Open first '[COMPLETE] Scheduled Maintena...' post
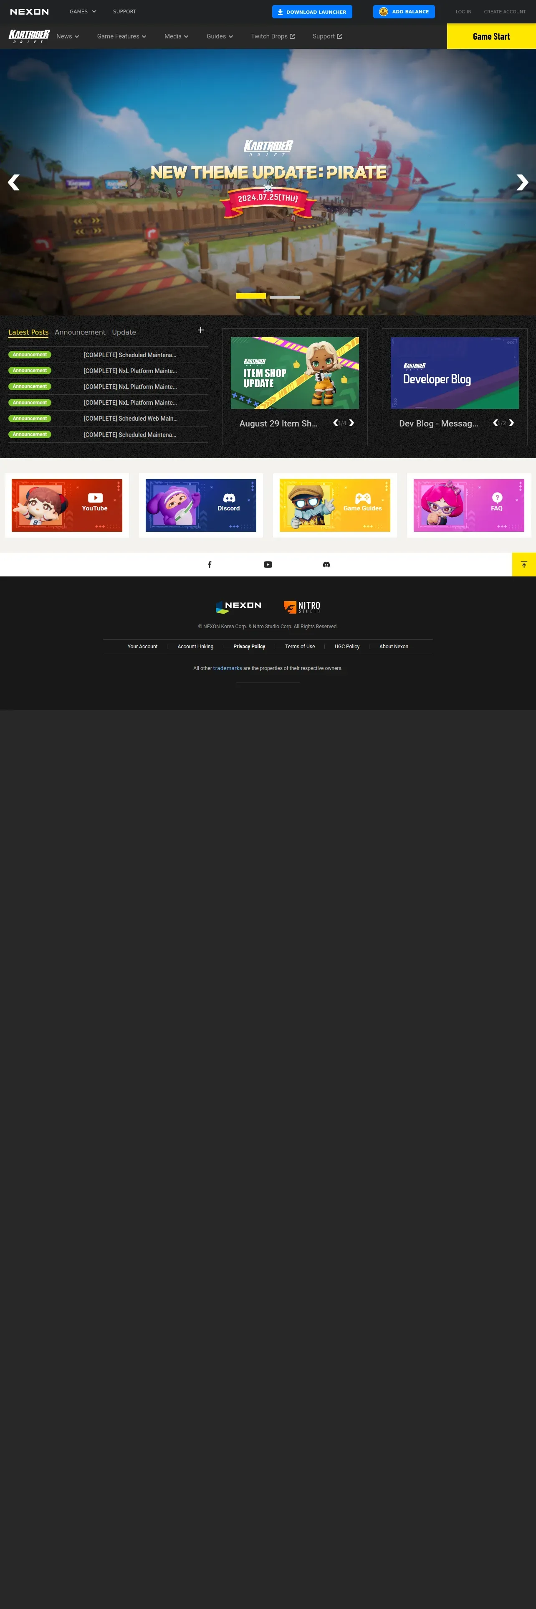Image resolution: width=536 pixels, height=1609 pixels. (x=130, y=355)
